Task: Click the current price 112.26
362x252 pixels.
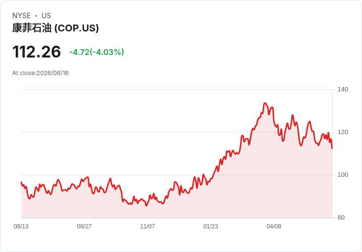Action: (36, 52)
